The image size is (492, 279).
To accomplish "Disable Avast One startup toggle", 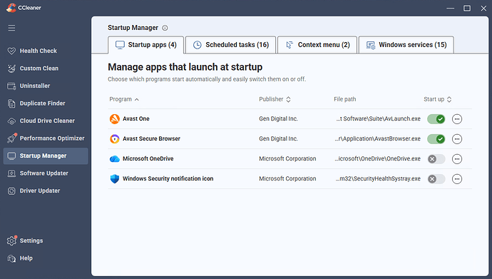I will 436,119.
